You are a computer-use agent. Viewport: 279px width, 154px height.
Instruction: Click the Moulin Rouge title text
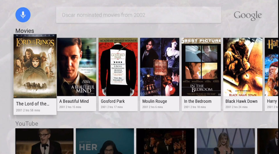point(155,101)
